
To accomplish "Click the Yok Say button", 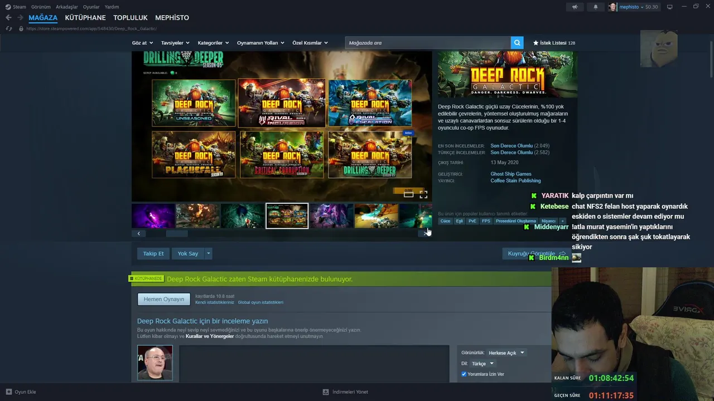I will (188, 253).
